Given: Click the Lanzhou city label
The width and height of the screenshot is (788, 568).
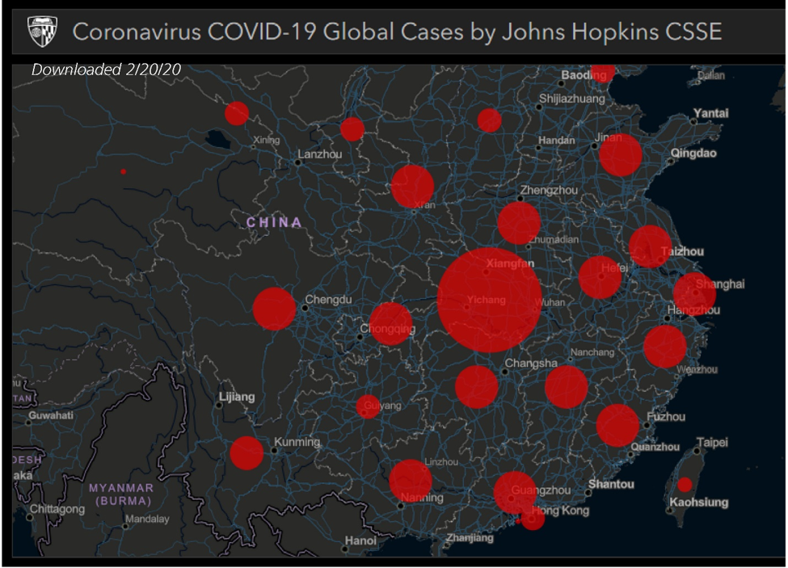Looking at the screenshot, I should (x=319, y=154).
